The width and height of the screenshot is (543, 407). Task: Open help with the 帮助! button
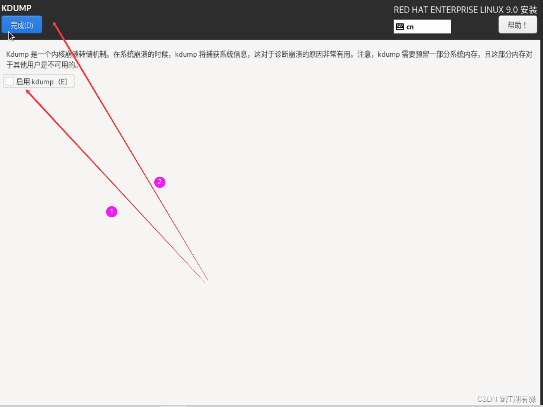click(x=517, y=25)
